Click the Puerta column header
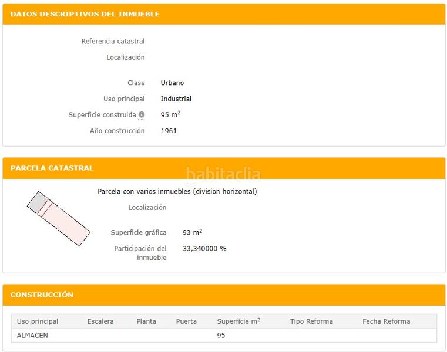This screenshot has width=447, height=352. pyautogui.click(x=186, y=321)
